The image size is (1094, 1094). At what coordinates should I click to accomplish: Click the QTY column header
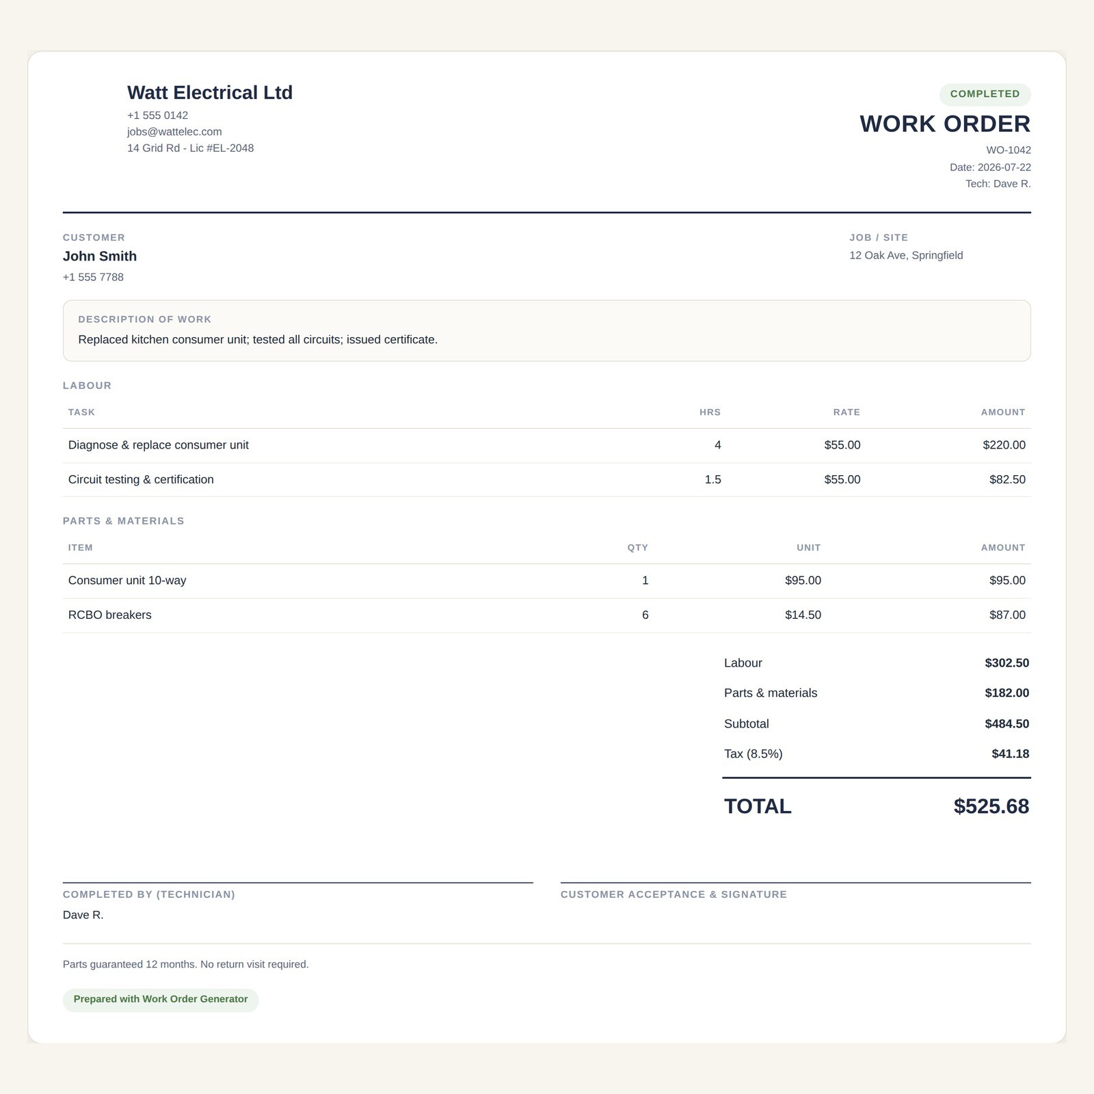coord(638,548)
